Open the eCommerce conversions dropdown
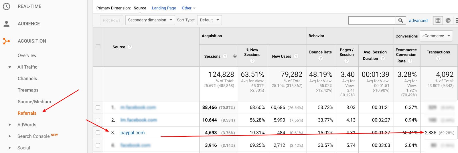This screenshot has height=153, width=458. pos(436,36)
